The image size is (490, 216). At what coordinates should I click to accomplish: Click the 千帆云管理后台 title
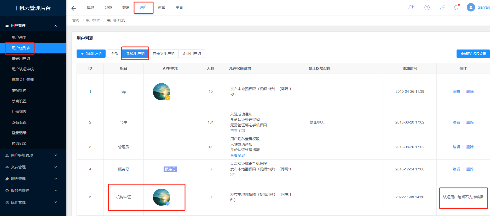pyautogui.click(x=32, y=8)
